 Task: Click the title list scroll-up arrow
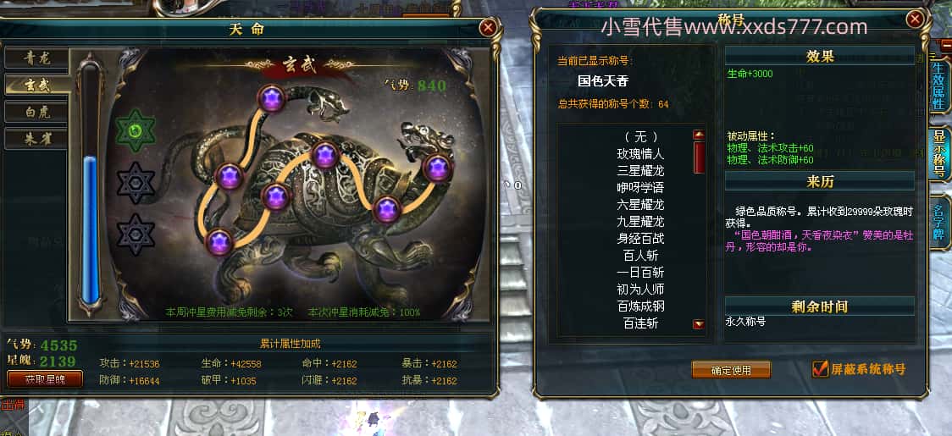pos(699,135)
